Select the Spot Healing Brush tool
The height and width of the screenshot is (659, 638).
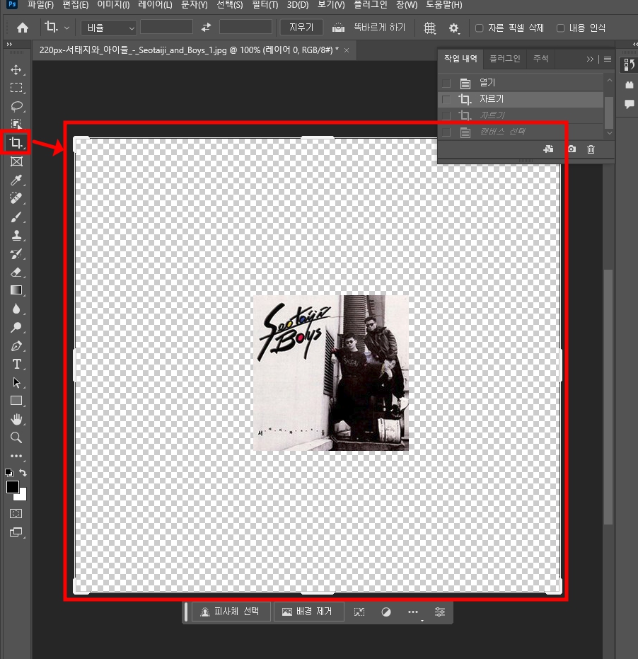coord(16,198)
